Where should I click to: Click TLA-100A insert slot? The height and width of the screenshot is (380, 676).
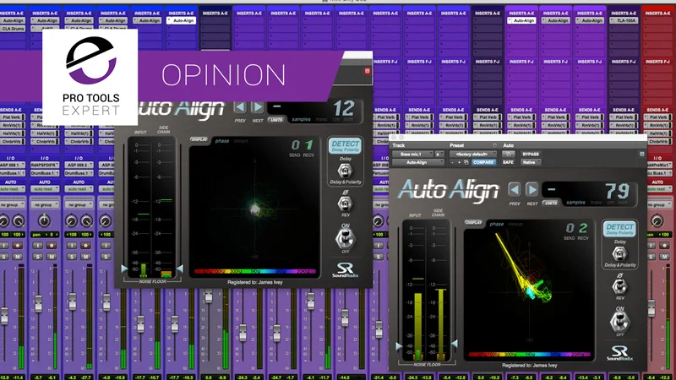(x=624, y=20)
